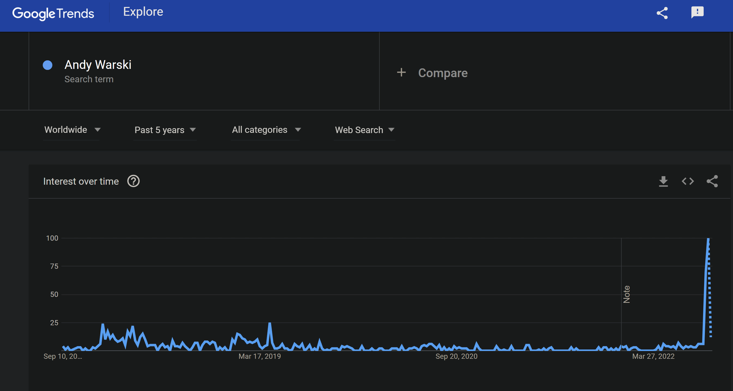
Task: Add a comparison term with Compare
Action: click(x=443, y=73)
